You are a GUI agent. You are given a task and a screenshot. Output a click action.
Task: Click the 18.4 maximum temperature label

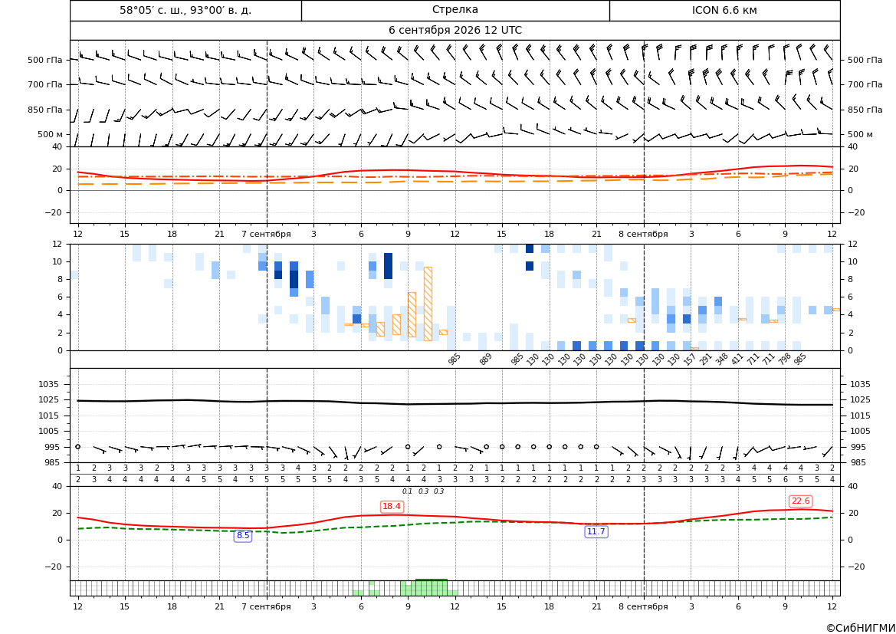pyautogui.click(x=392, y=507)
